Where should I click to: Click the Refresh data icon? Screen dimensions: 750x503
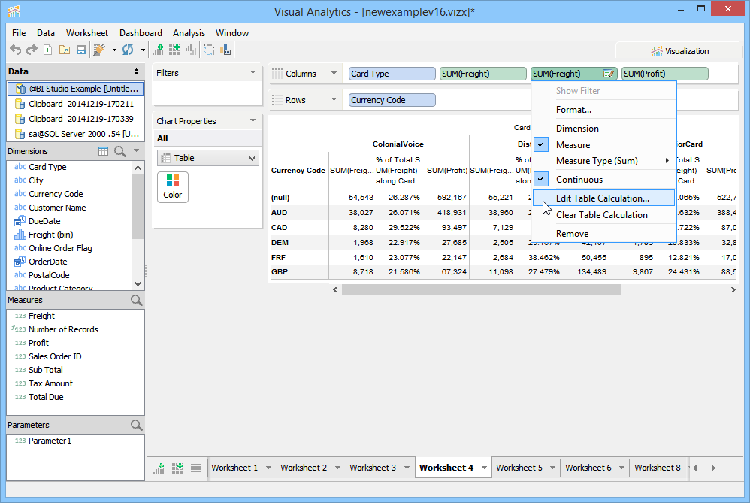tap(128, 50)
